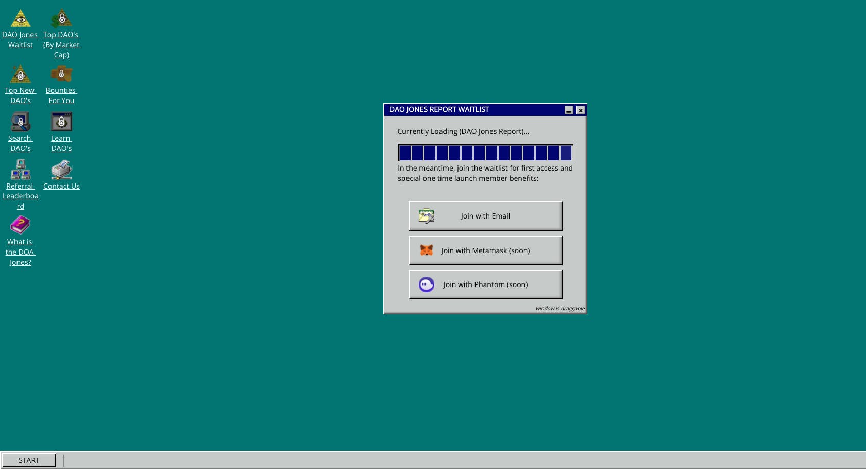
Task: Click the DAO JONES REPORT WAITLIST title bar
Action: tap(474, 110)
